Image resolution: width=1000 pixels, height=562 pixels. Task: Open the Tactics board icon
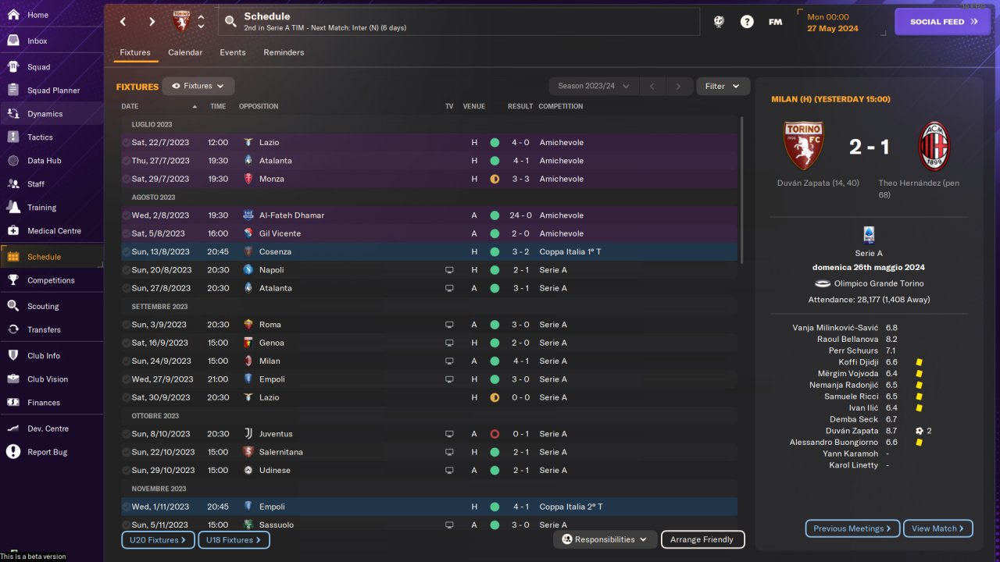coord(12,137)
